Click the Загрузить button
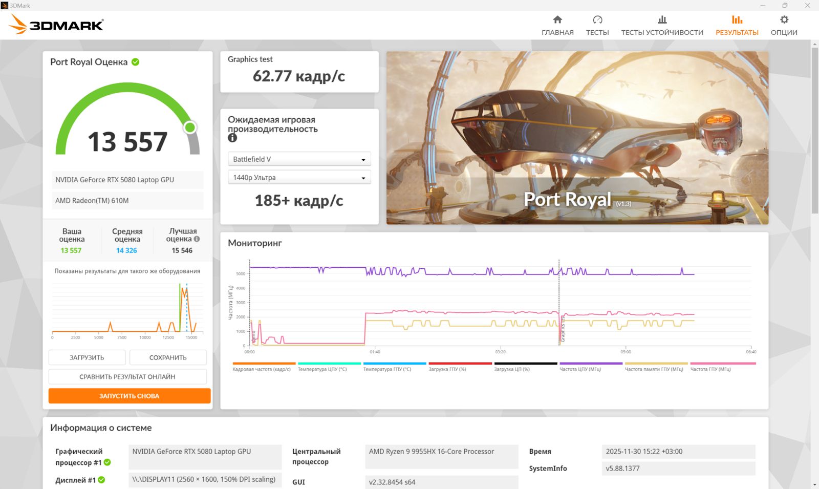This screenshot has width=819, height=489. [87, 357]
